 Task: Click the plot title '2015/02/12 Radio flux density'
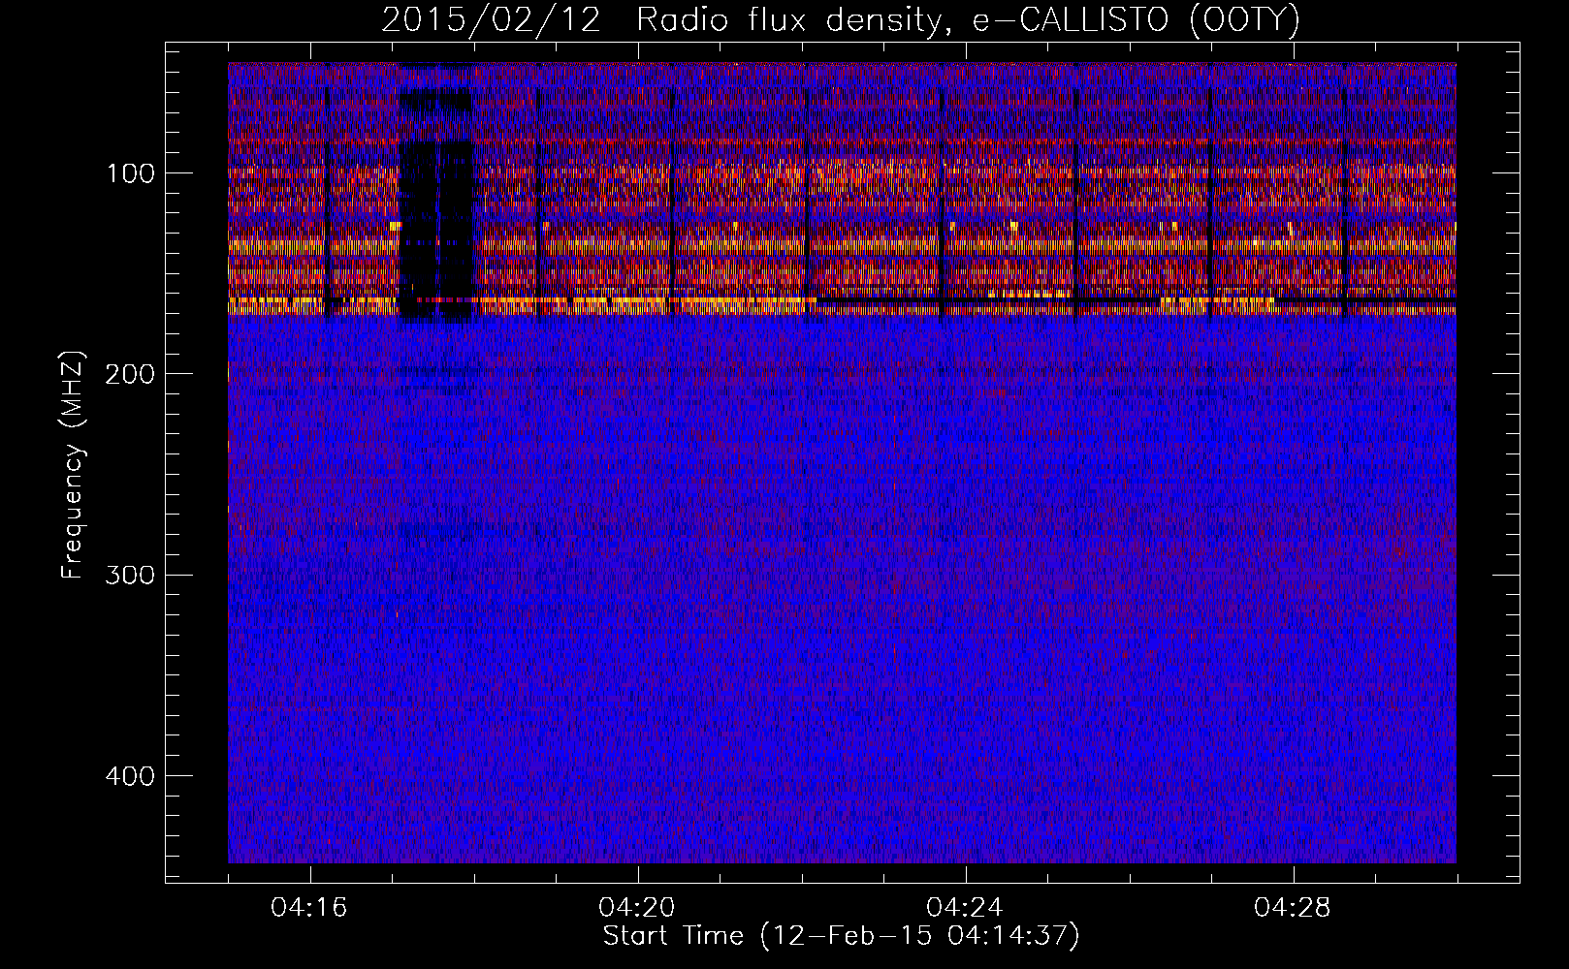[x=668, y=20]
